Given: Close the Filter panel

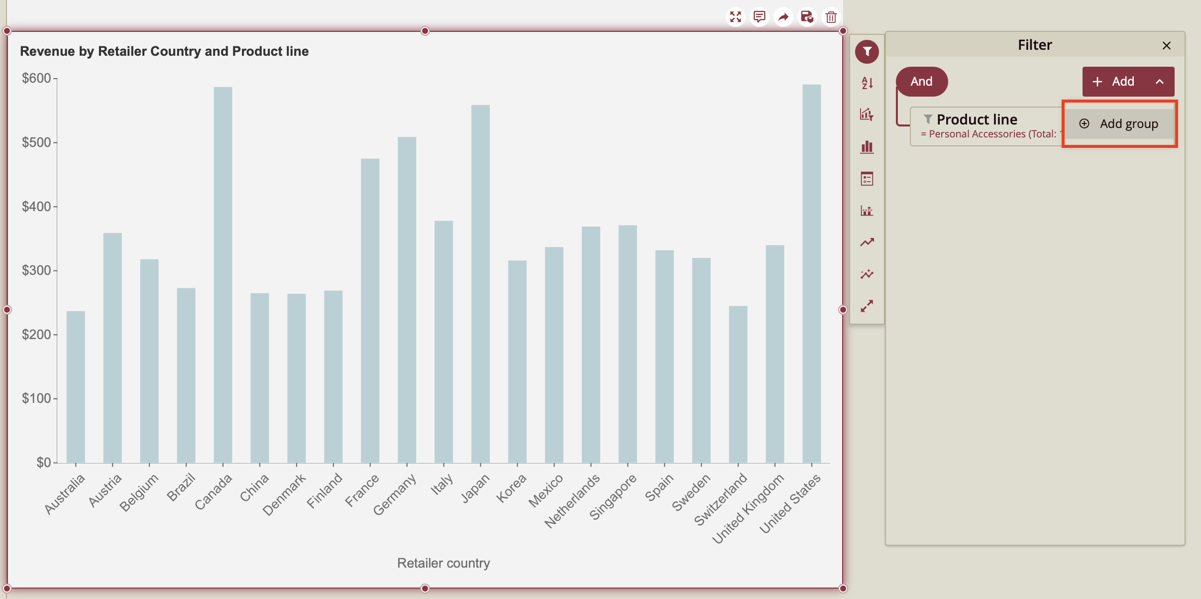Looking at the screenshot, I should tap(1166, 45).
